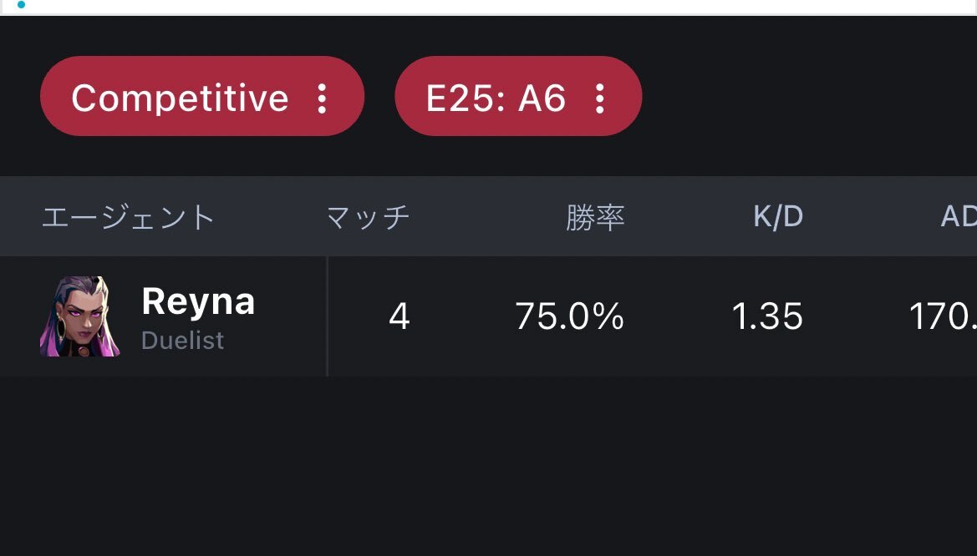Expand the Competitive mode filter label
Viewport: 977px width, 556px height.
(180, 98)
